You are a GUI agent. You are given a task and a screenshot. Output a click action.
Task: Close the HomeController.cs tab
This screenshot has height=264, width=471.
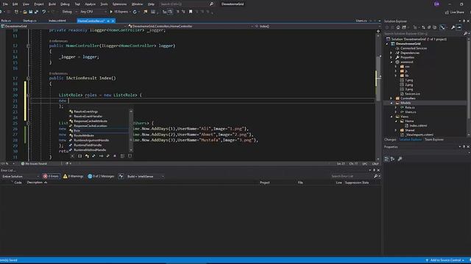point(113,21)
